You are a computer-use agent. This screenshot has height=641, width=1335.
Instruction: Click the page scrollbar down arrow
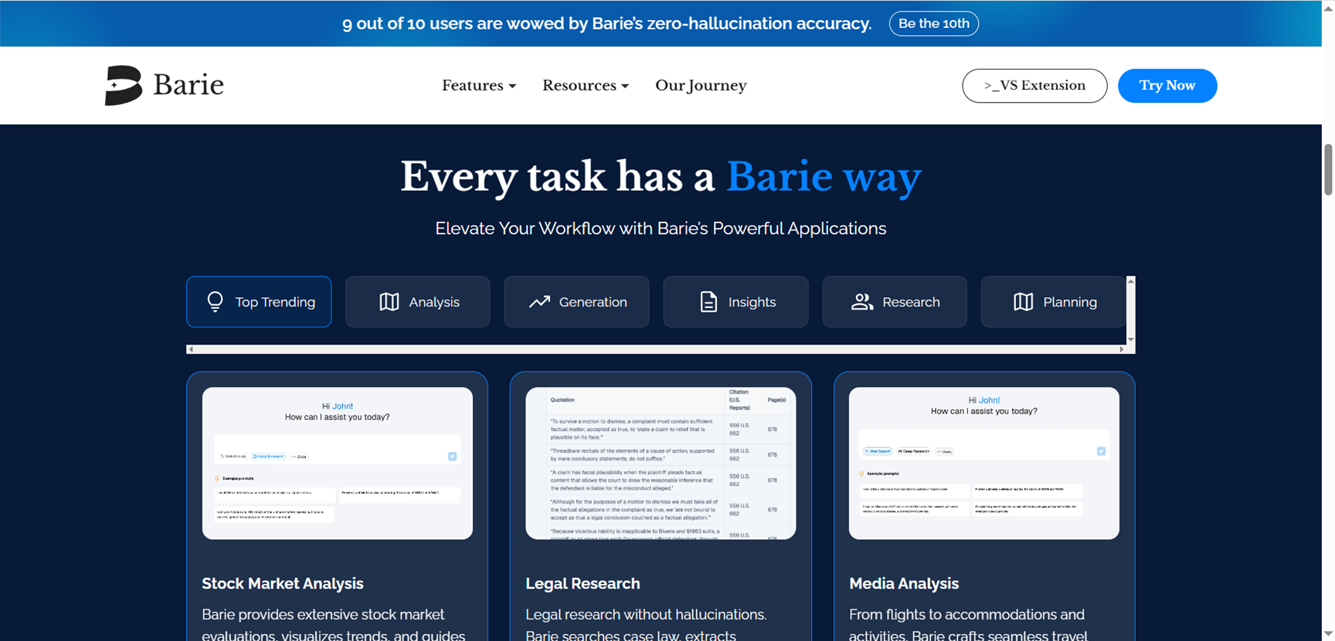(1329, 635)
